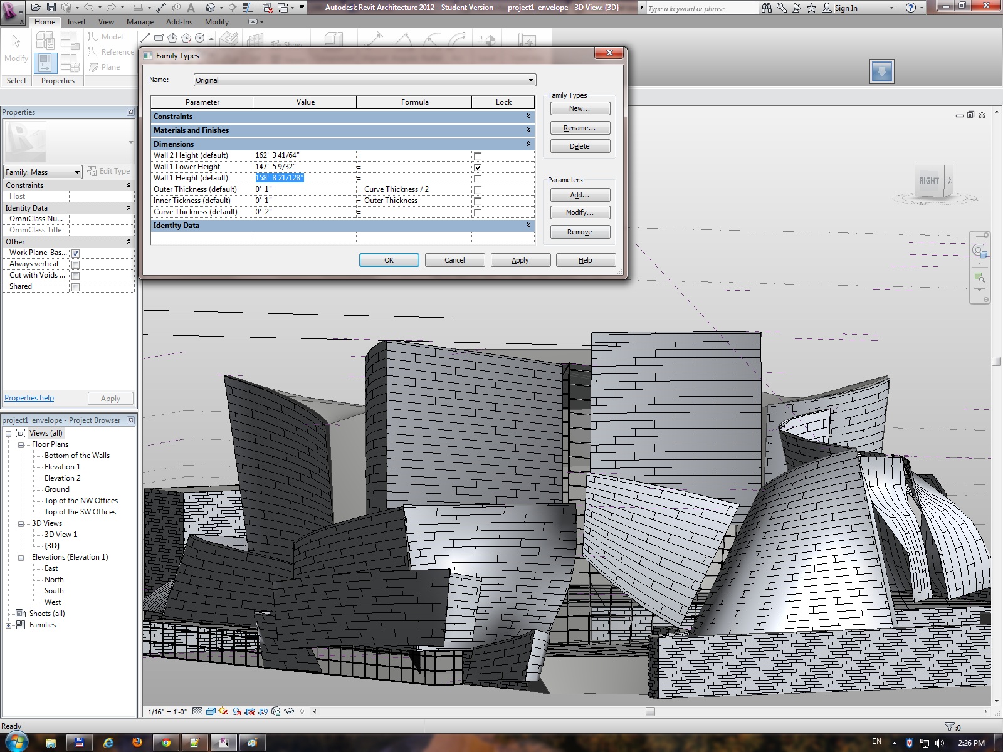1003x752 pixels.
Task: Uncheck the Wall 1 Lower Height lock
Action: click(x=478, y=167)
